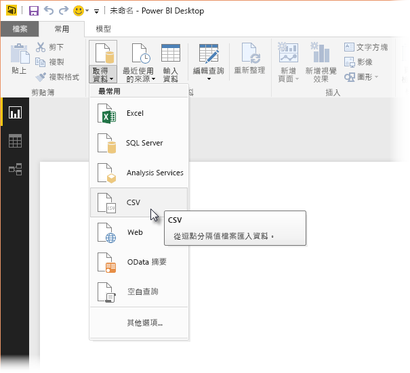
Task: Open the 檔案 (File) tab
Action: (20, 28)
